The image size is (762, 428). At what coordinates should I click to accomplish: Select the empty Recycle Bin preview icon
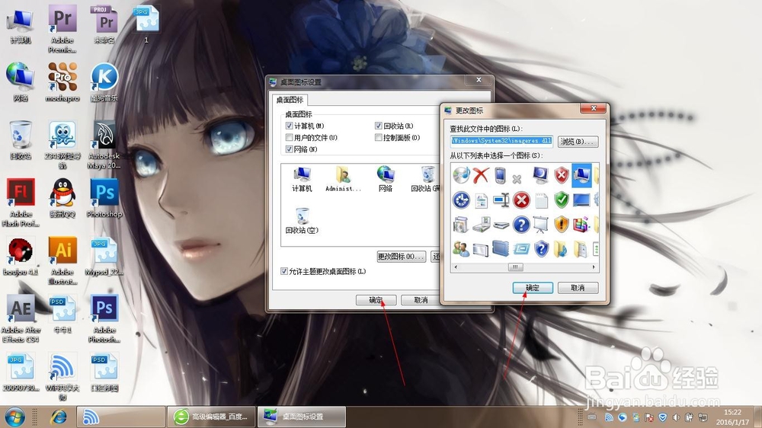pyautogui.click(x=302, y=220)
